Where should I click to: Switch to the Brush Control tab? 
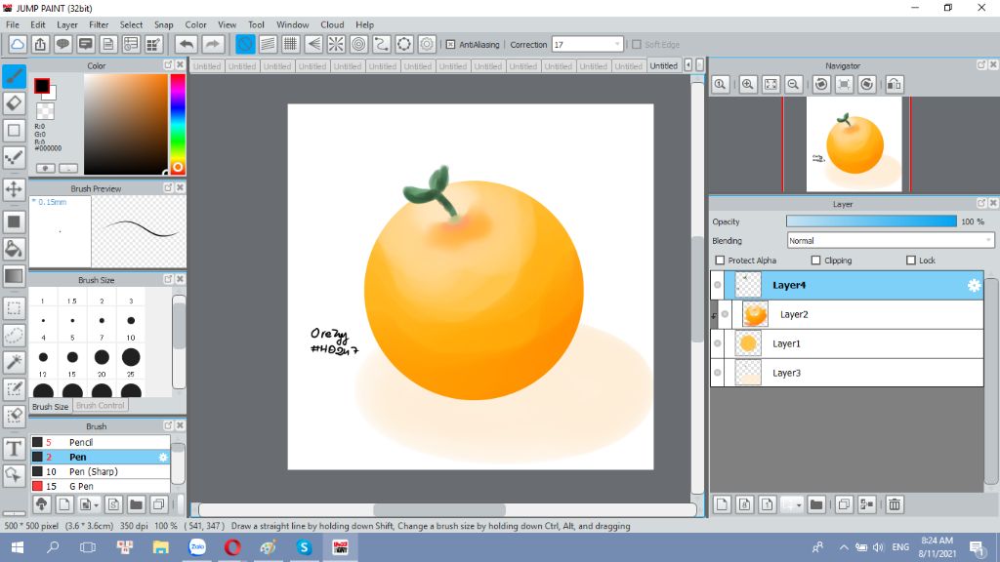(x=101, y=405)
